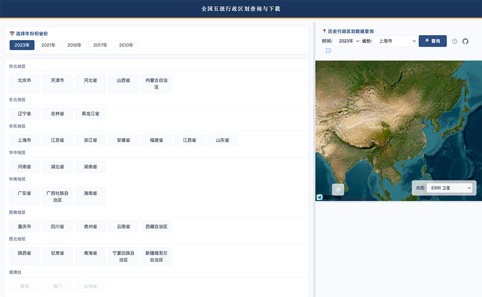Choose 甘肃省 province button

pos(57,256)
